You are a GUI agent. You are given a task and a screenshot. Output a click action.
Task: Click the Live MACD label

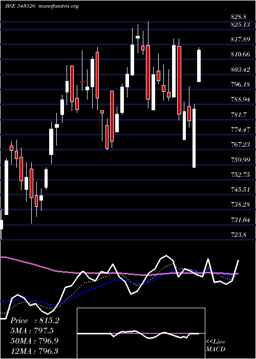[216, 346]
